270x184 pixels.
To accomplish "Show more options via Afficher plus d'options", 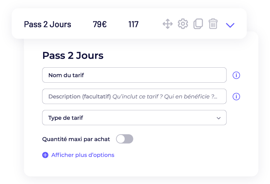I will [x=83, y=155].
